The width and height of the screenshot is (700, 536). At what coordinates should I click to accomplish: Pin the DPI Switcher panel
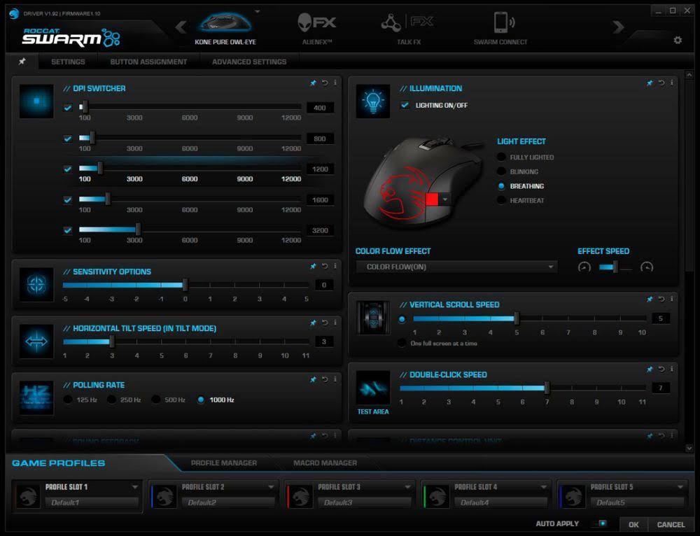[313, 83]
